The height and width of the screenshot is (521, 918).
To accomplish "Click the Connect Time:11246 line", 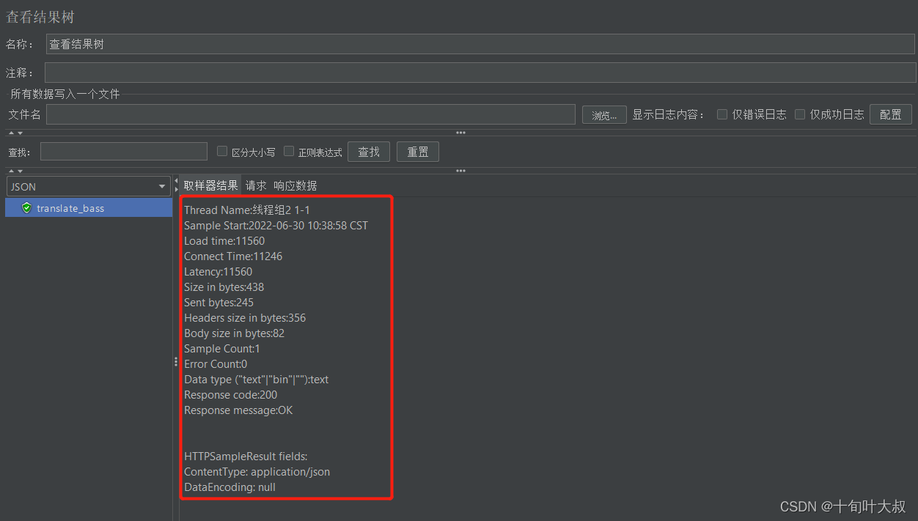I will (233, 256).
